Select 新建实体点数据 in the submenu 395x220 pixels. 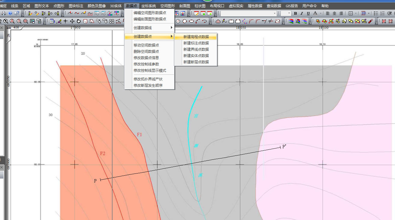[x=196, y=56]
